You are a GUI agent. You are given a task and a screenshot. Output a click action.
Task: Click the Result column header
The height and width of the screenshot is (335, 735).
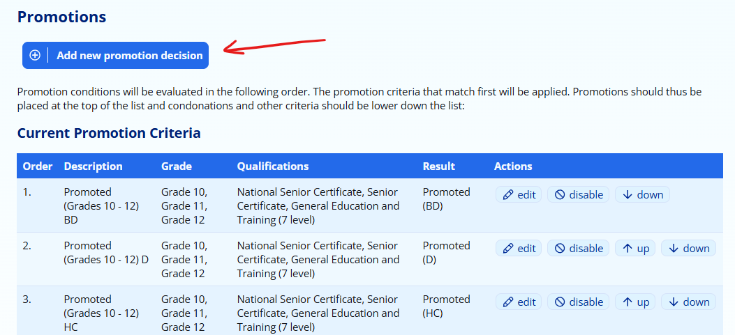coord(439,166)
